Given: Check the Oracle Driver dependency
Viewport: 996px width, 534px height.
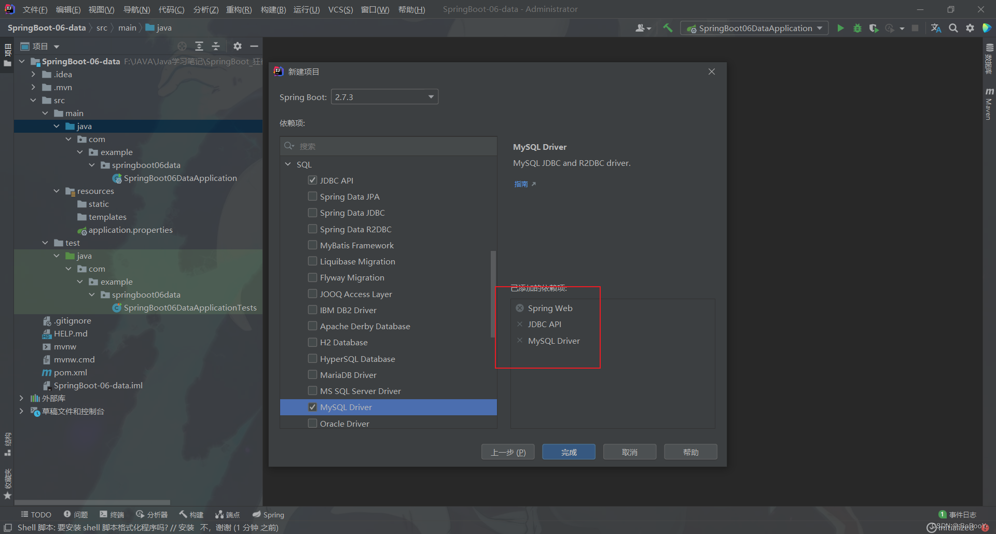Looking at the screenshot, I should pyautogui.click(x=312, y=423).
